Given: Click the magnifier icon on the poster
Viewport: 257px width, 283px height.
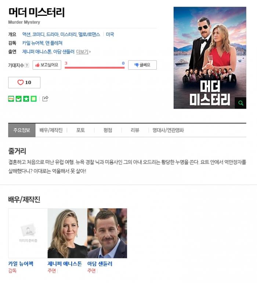Looking at the screenshot, I should click(240, 103).
